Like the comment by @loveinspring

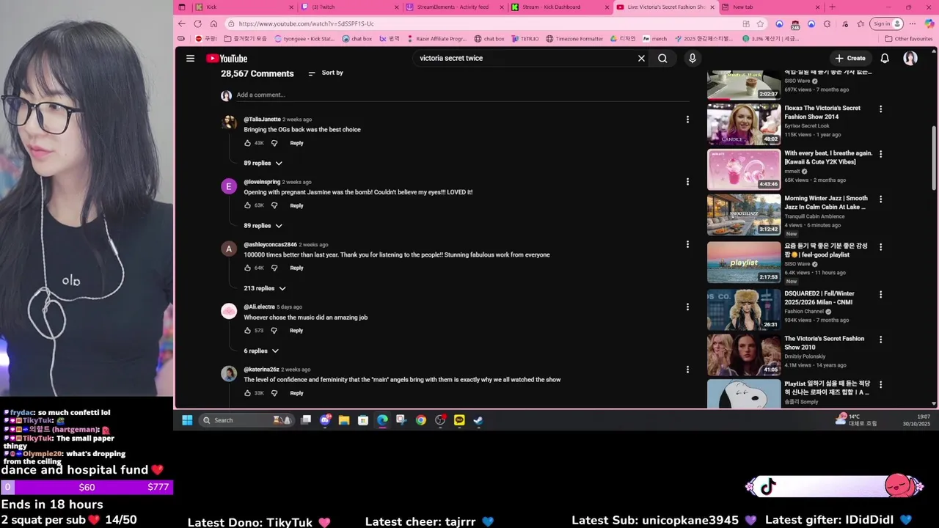(x=247, y=205)
